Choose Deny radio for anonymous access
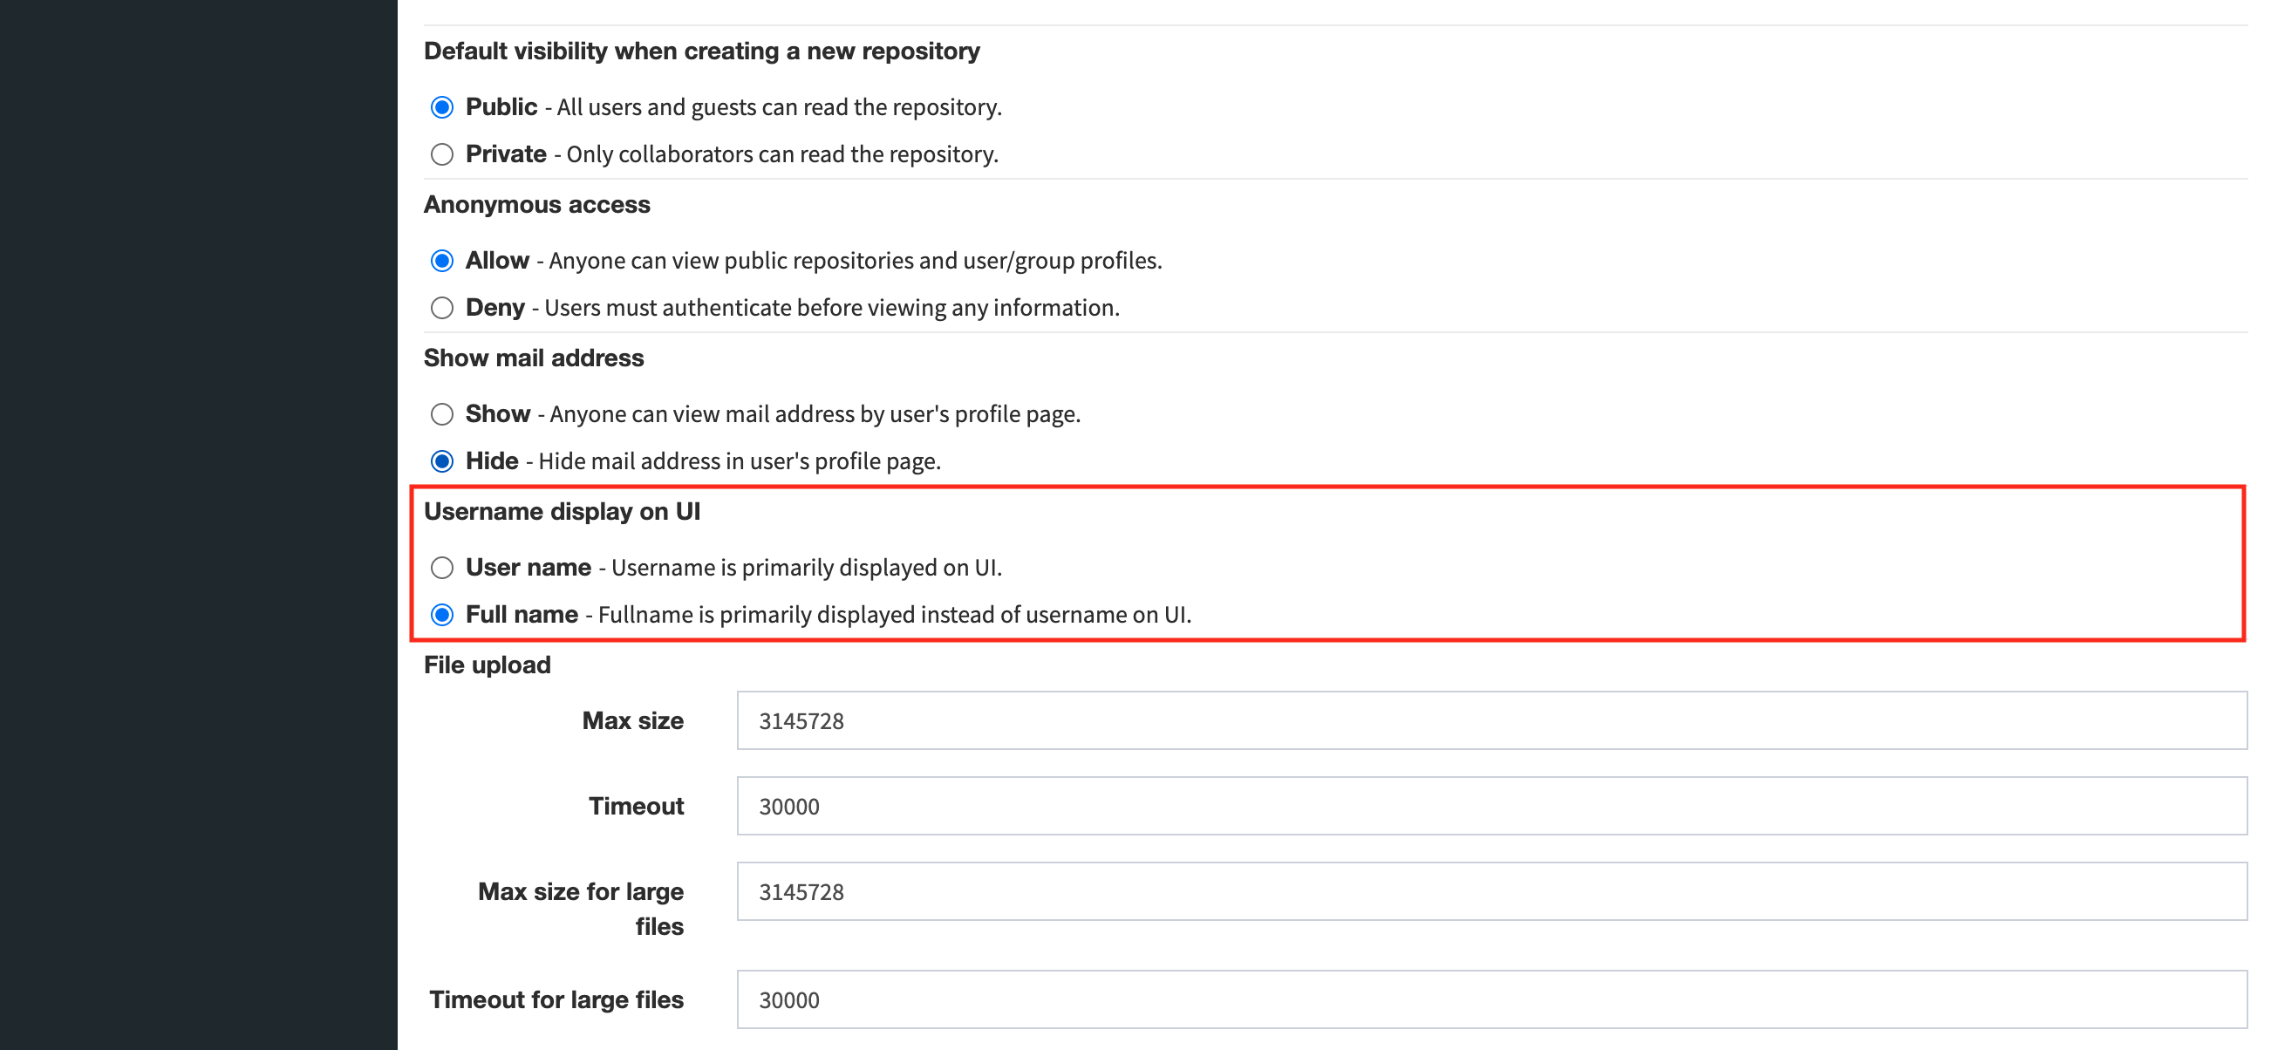This screenshot has height=1050, width=2271. coord(441,308)
